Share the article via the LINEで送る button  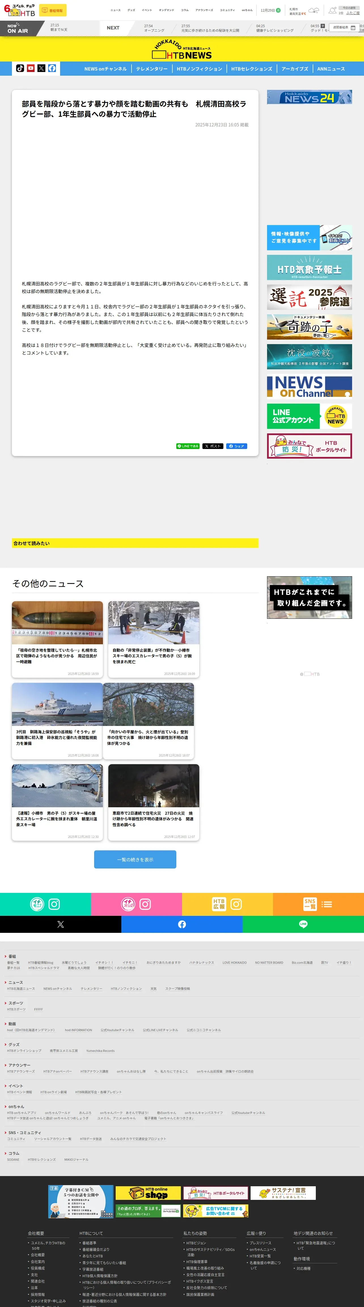(188, 446)
